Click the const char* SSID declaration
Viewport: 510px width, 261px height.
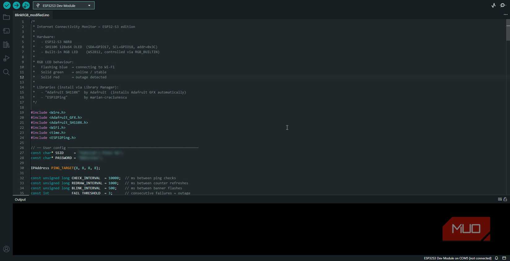(x=77, y=153)
